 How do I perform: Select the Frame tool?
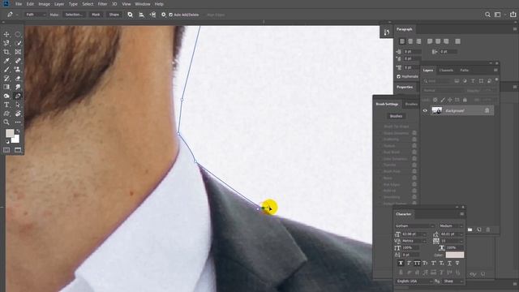click(18, 52)
